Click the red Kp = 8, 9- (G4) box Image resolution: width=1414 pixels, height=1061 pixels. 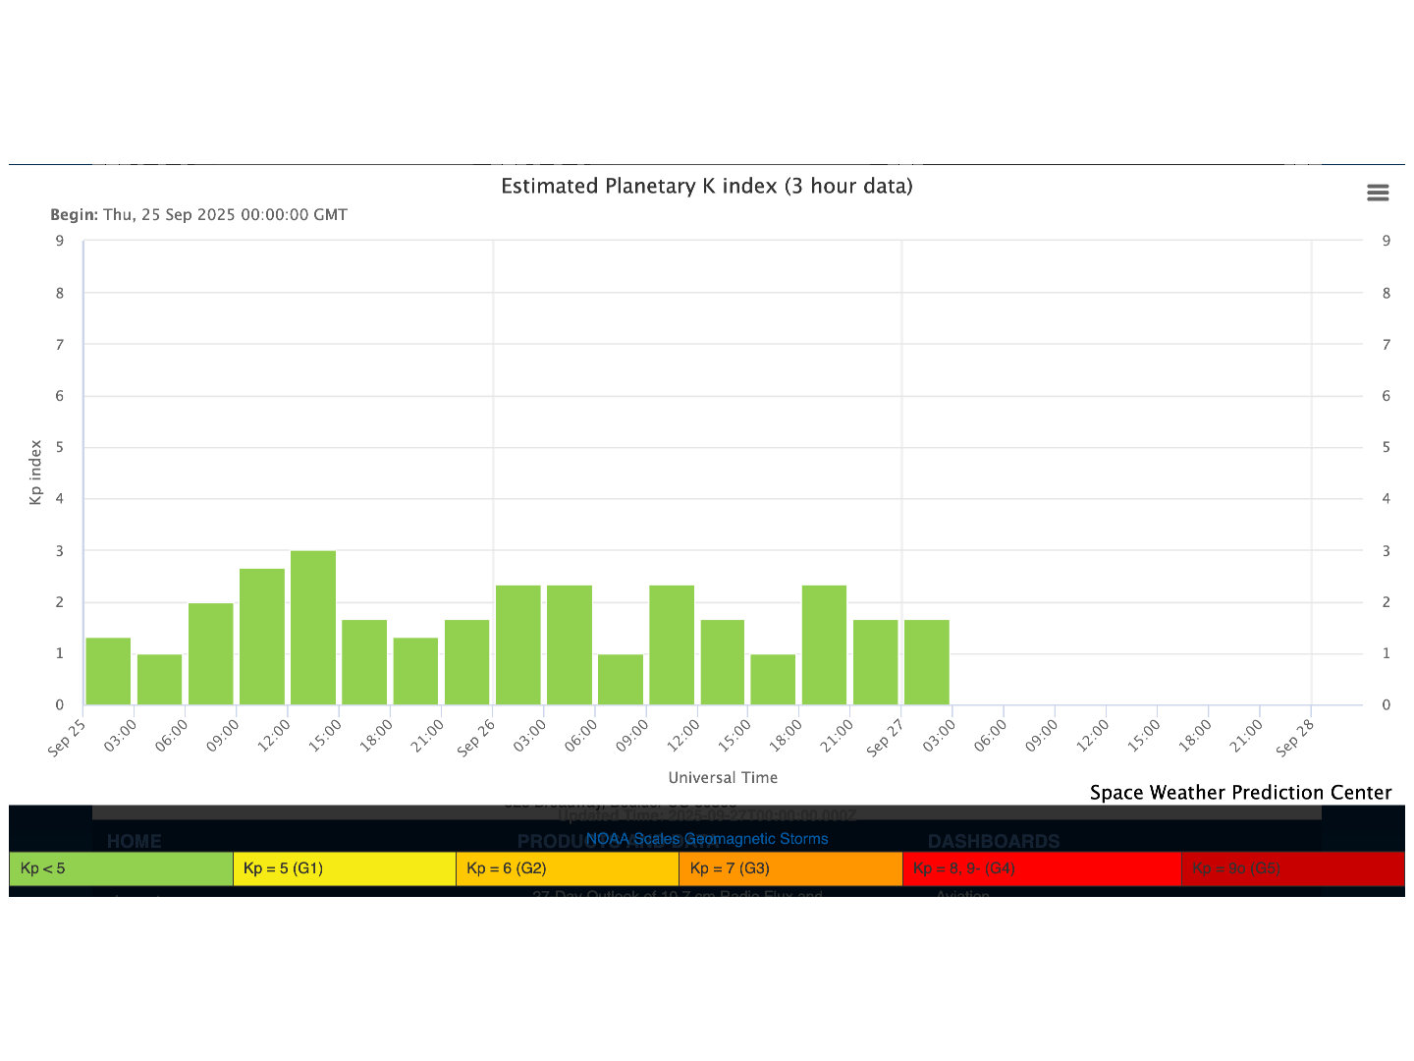tap(1041, 868)
